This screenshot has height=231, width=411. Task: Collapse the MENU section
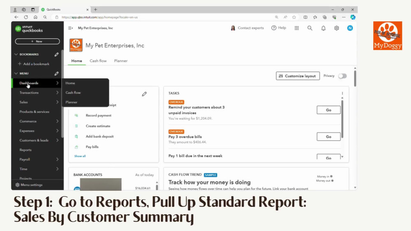(x=16, y=73)
